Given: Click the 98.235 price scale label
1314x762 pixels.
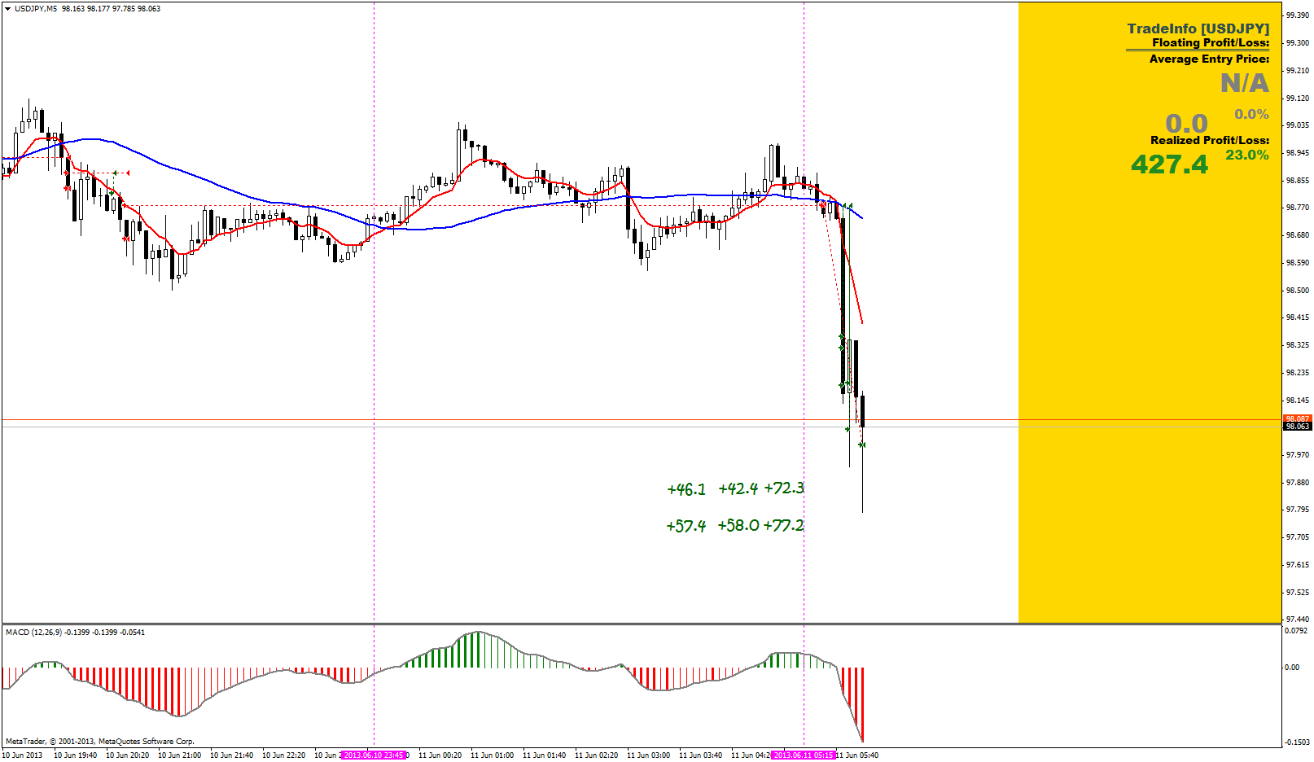Looking at the screenshot, I should point(1298,373).
